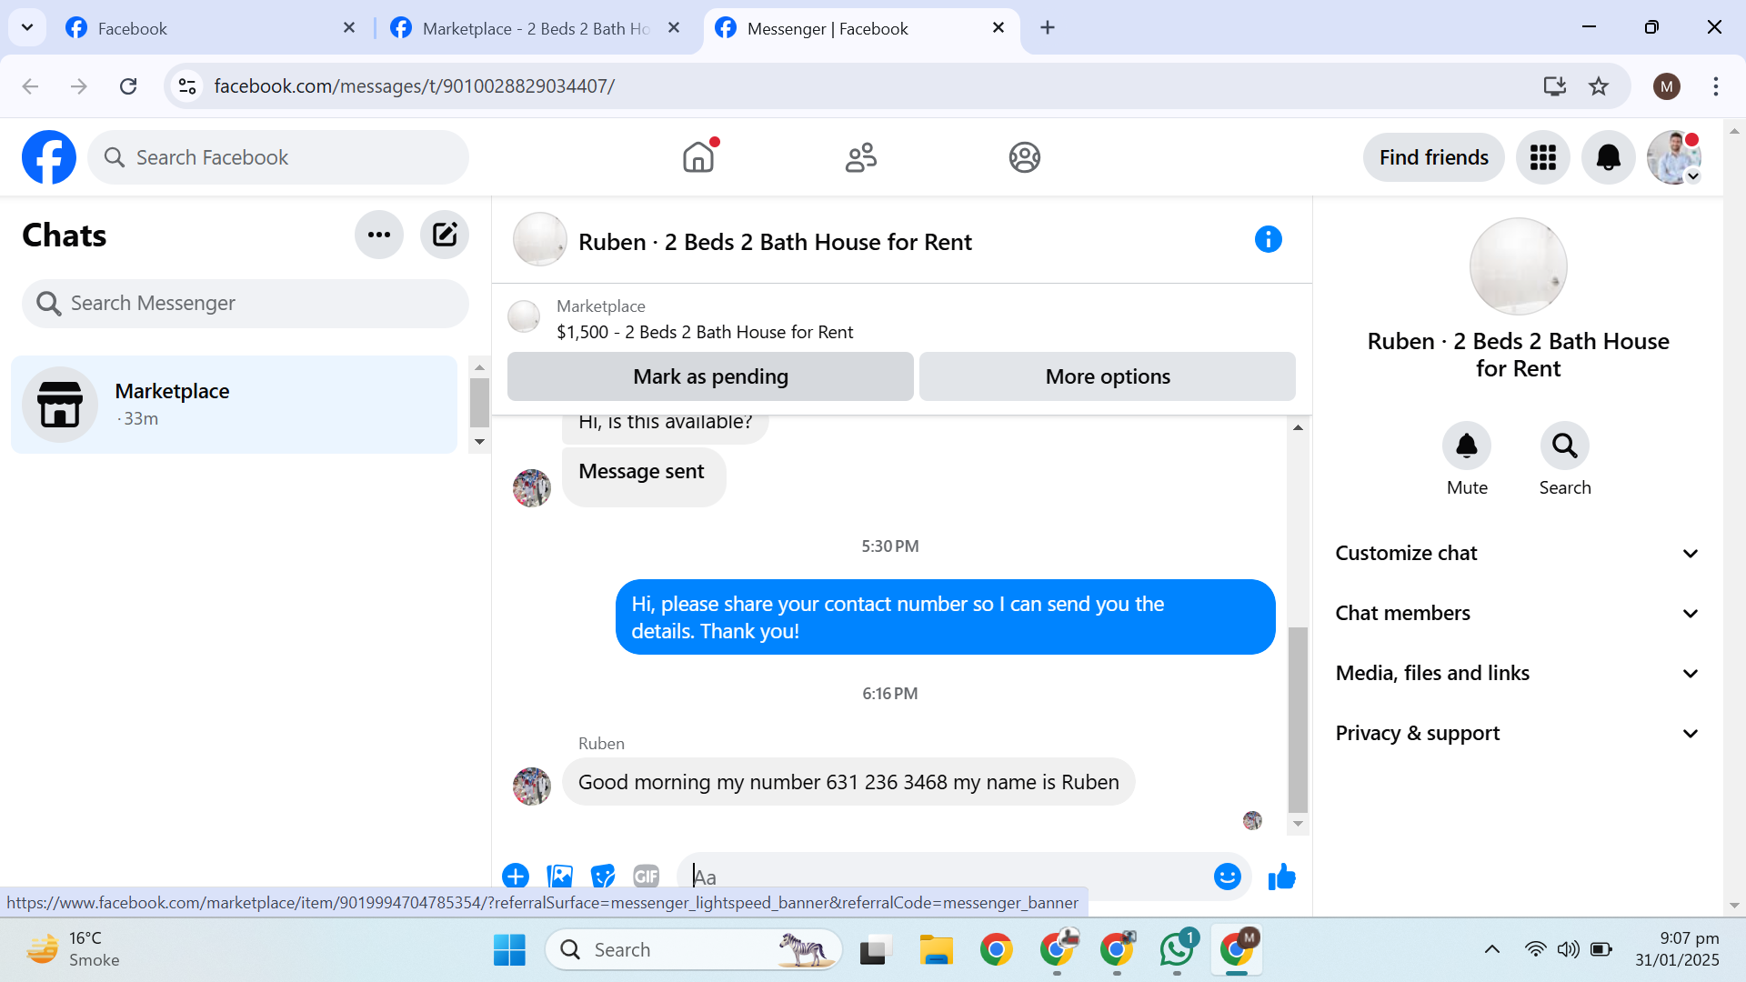Bookmark this page with star icon
Viewport: 1746px width, 982px height.
tap(1599, 86)
